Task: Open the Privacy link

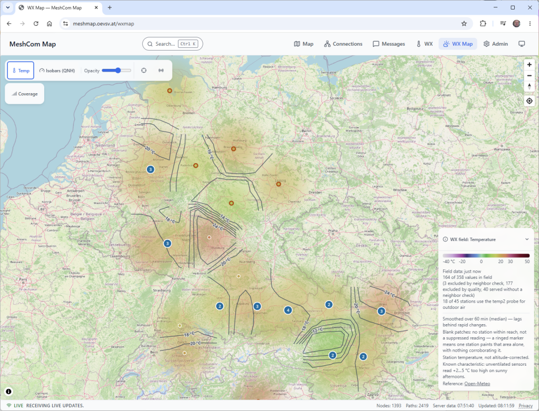Action: click(525, 406)
